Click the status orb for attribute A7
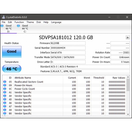The width and height of the screenshot is (132, 132). pos(5,106)
